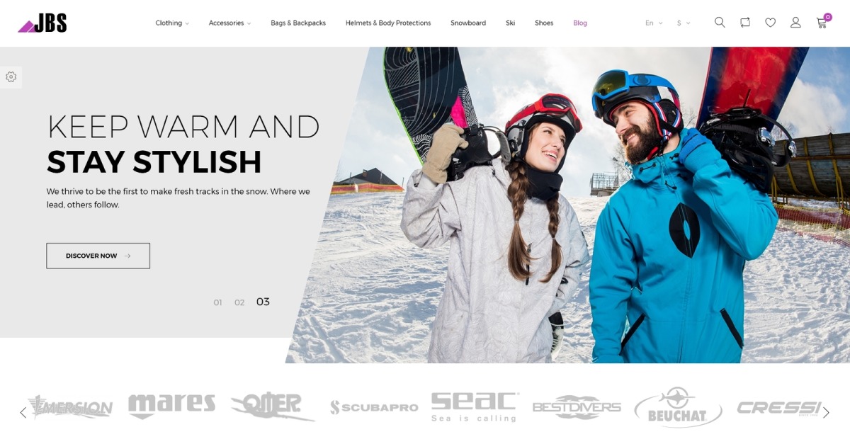Select the Mares brand logo
The width and height of the screenshot is (850, 444).
click(x=171, y=406)
